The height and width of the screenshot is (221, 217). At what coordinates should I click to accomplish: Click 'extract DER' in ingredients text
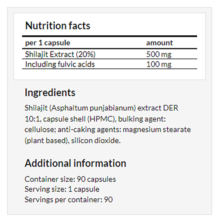[x=158, y=108]
